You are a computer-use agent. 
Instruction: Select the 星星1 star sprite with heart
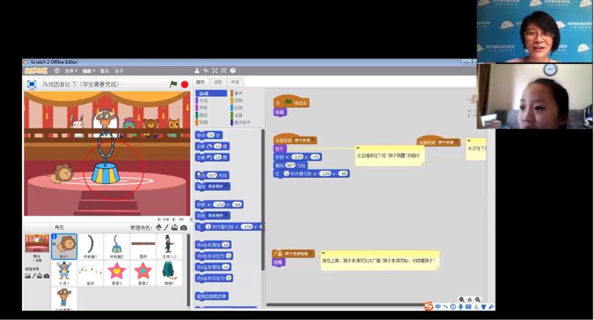click(116, 273)
